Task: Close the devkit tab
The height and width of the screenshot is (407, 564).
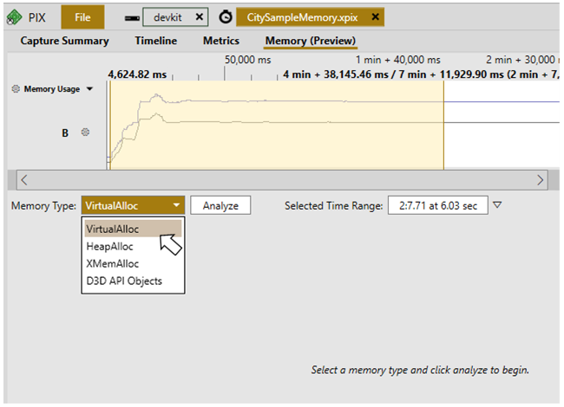Action: pyautogui.click(x=200, y=16)
